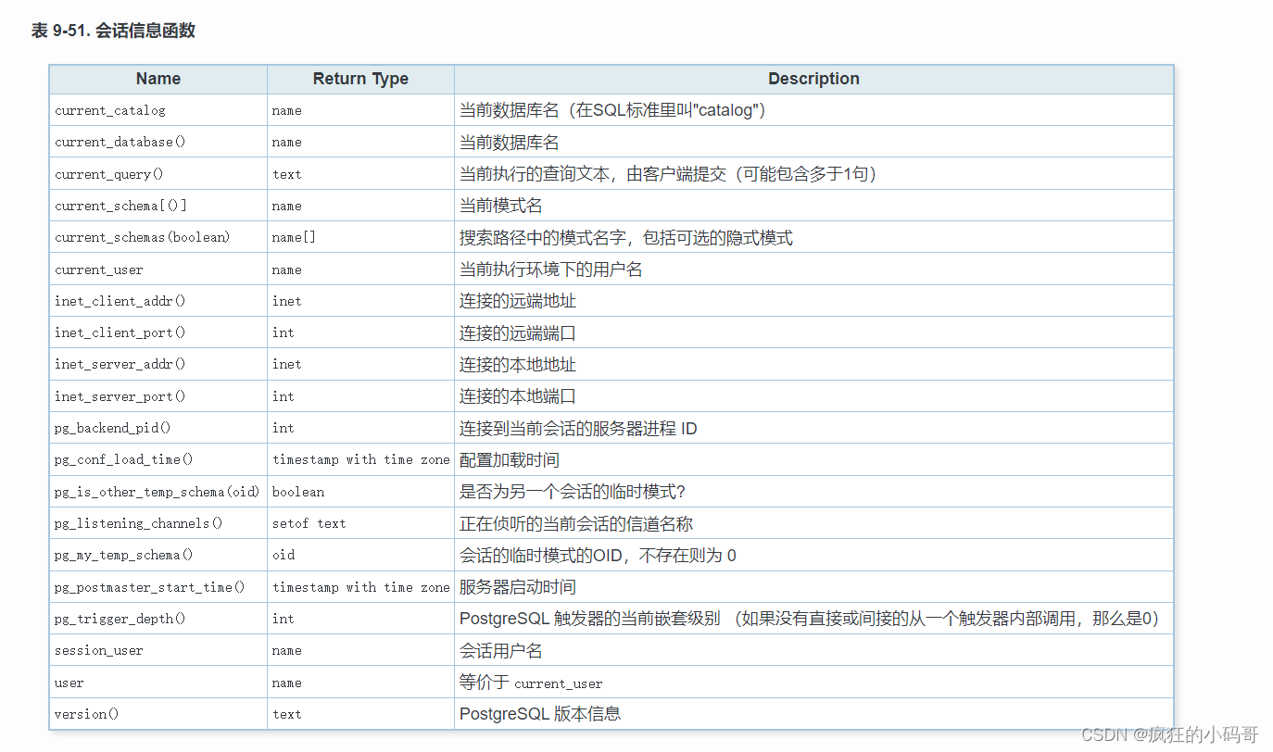
Task: Click description 当前数据库名（在SQL标准里叫"catalog"）
Action: pos(612,110)
